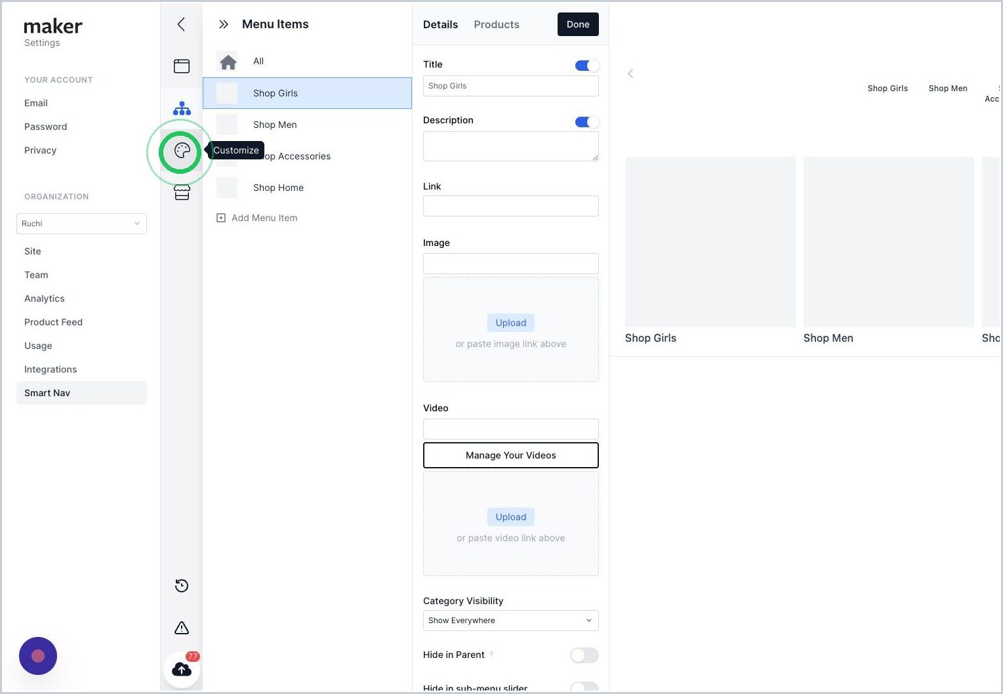Open the history clock icon

(x=182, y=586)
